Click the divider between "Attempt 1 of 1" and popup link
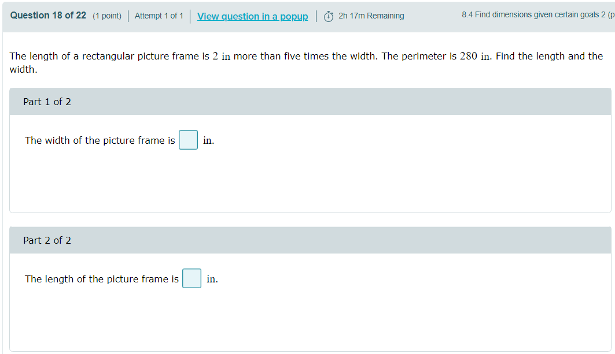This screenshot has width=615, height=354. point(190,16)
